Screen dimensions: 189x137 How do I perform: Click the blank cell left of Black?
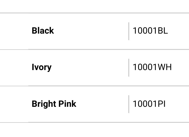click(x=14, y=31)
